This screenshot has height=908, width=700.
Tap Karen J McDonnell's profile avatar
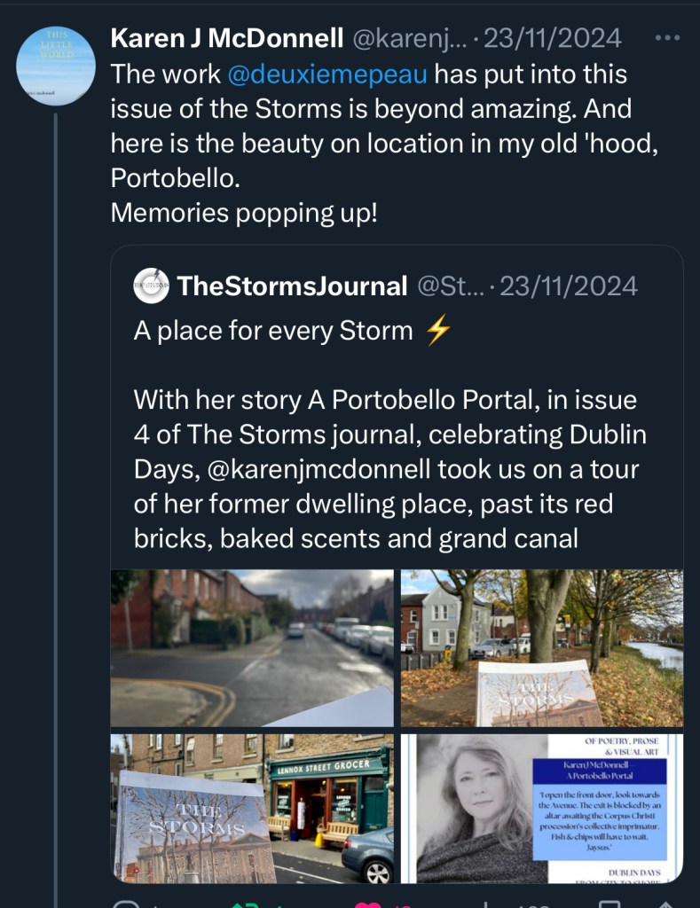(x=56, y=67)
